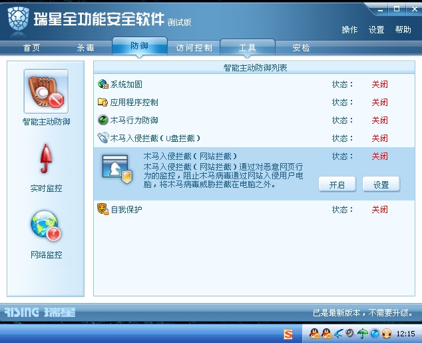The height and width of the screenshot is (343, 422).
Task: Open the 帮助 menu
Action: click(403, 29)
